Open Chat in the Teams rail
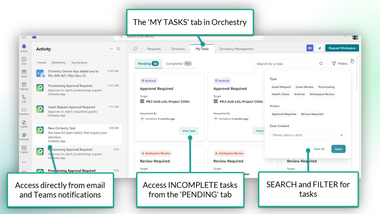380x214 pixels. [24, 61]
